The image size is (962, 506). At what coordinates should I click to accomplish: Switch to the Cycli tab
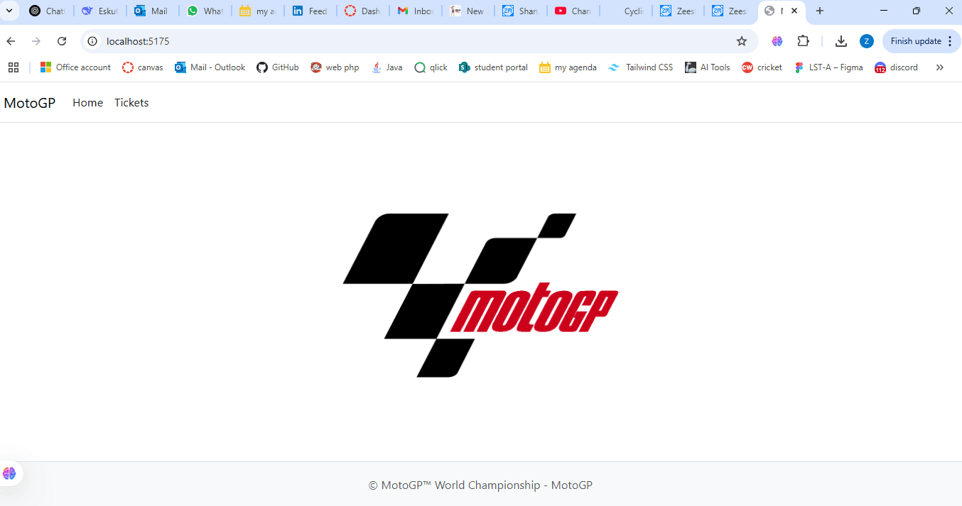(626, 11)
